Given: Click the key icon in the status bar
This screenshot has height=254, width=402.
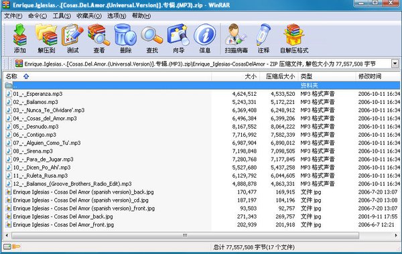Looking at the screenshot, I should pyautogui.click(x=16, y=247).
